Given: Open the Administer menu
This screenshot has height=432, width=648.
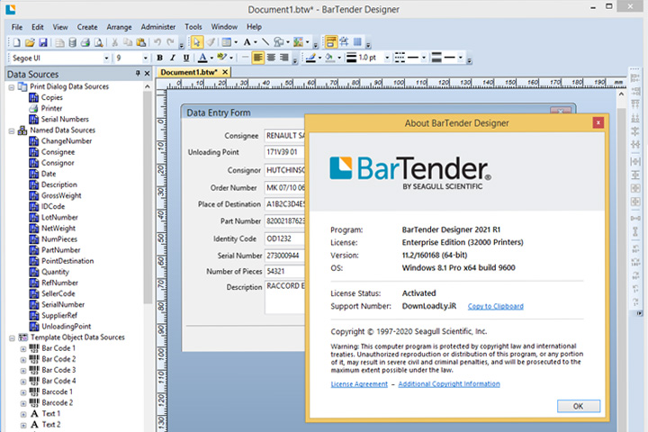Looking at the screenshot, I should [x=157, y=27].
